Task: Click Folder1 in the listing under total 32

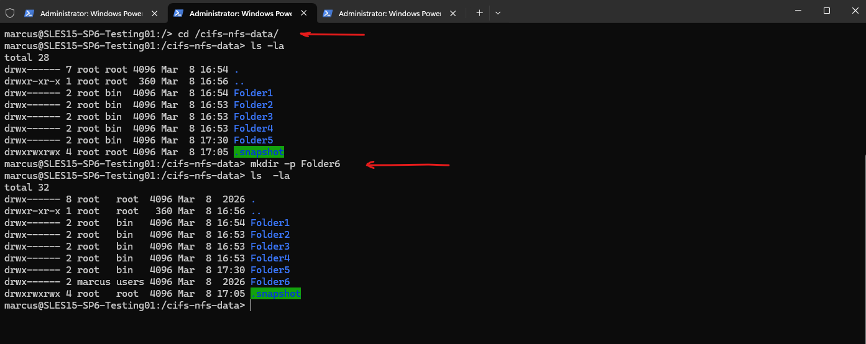Action: (x=270, y=223)
